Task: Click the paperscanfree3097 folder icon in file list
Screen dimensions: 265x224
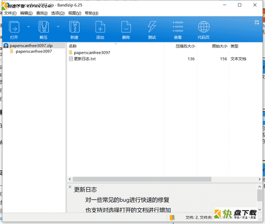Action: [70, 53]
